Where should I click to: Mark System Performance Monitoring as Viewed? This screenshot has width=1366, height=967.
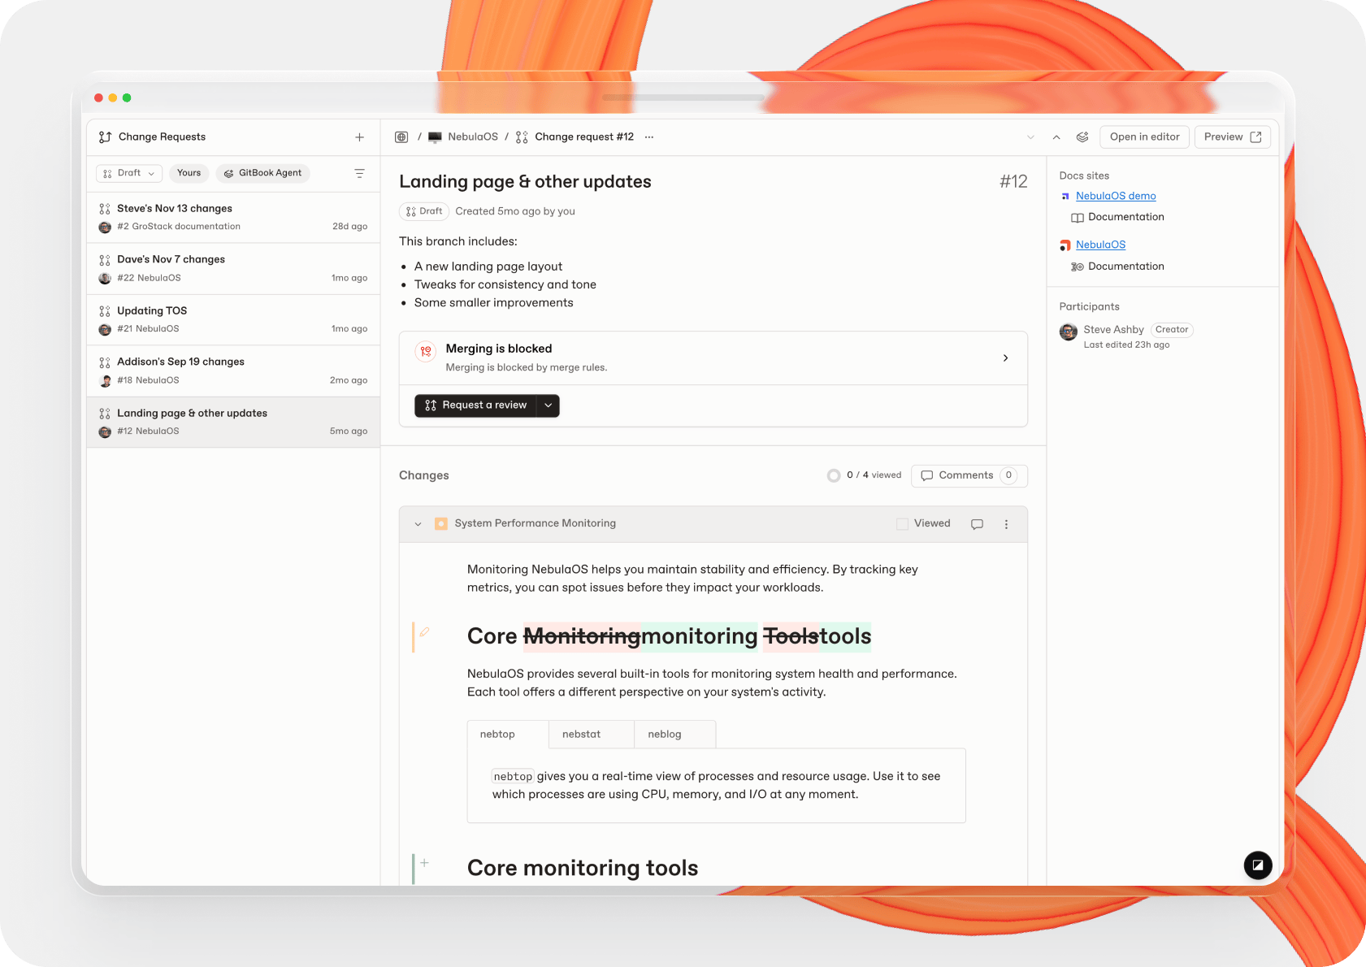tap(902, 524)
